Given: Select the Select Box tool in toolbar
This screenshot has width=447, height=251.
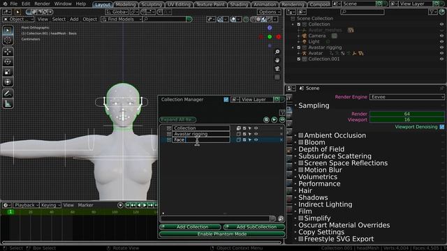Looking at the screenshot, I should (x=8, y=30).
